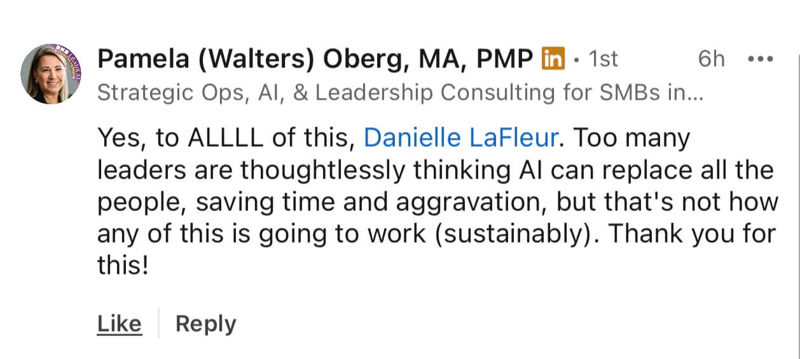Viewport: 800px width, 359px height.
Task: Expand the truncated headline ellipsis
Action: (x=694, y=94)
